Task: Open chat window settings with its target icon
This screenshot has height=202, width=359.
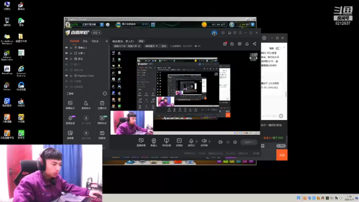Action: point(264,38)
